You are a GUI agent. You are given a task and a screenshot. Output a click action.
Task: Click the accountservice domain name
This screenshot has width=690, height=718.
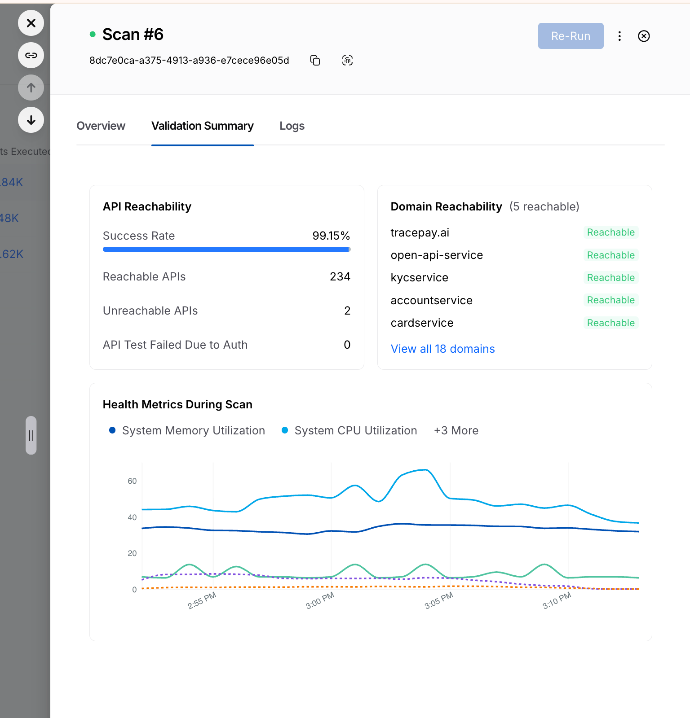click(x=431, y=300)
